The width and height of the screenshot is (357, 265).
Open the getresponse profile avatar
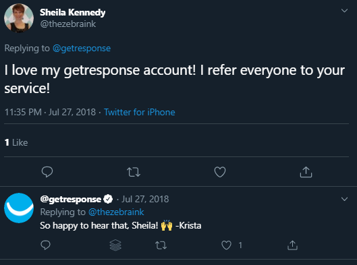coord(19,208)
